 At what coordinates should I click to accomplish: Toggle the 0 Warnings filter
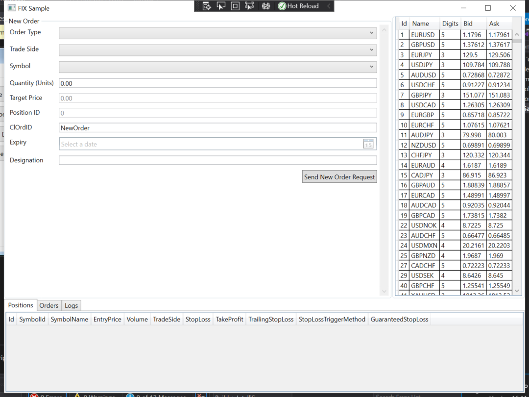[94, 395]
